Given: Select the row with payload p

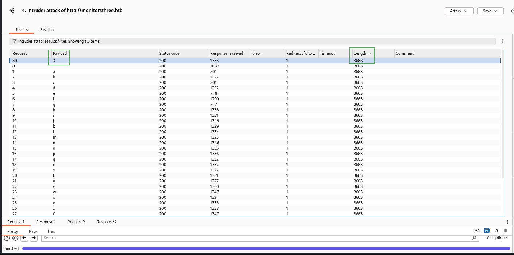Looking at the screenshot, I should (x=255, y=154).
